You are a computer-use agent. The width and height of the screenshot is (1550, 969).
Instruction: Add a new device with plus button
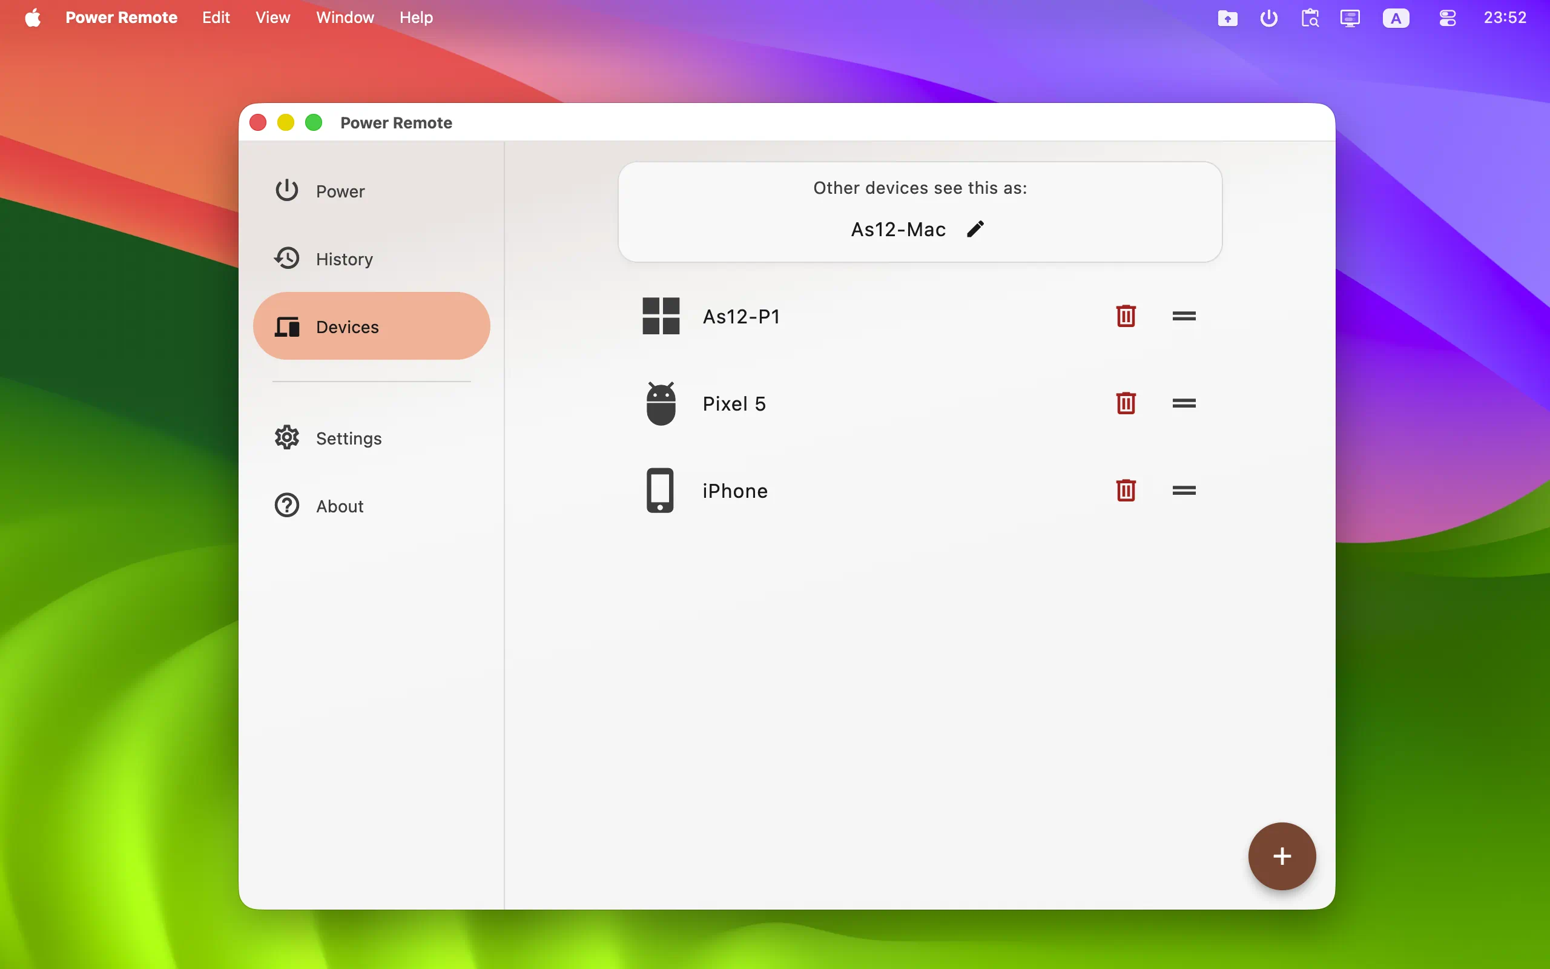[x=1282, y=856]
